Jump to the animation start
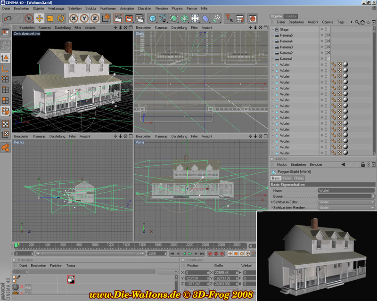 (172, 253)
